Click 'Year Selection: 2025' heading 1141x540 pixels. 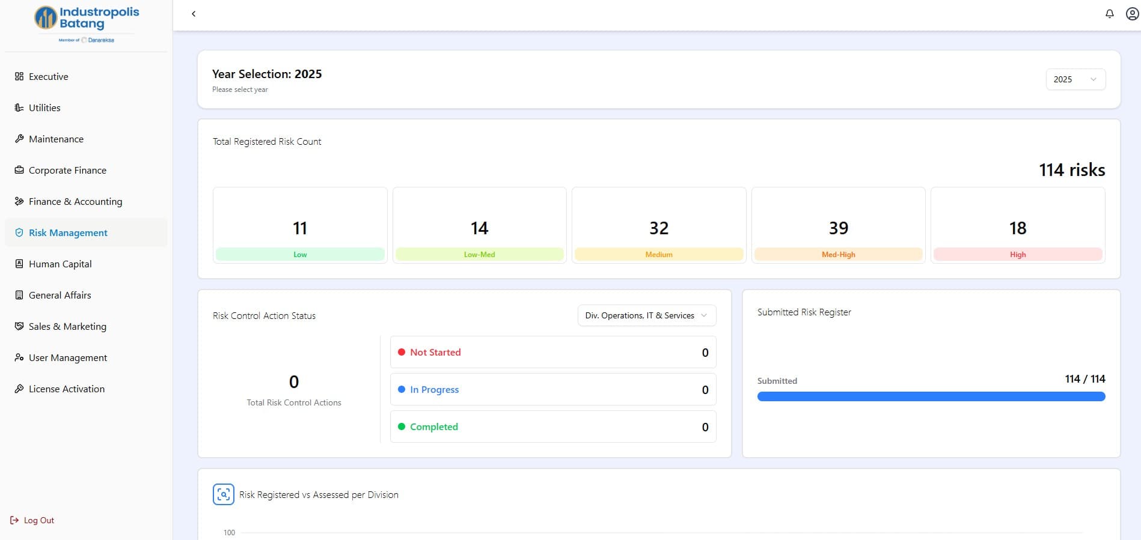click(267, 74)
